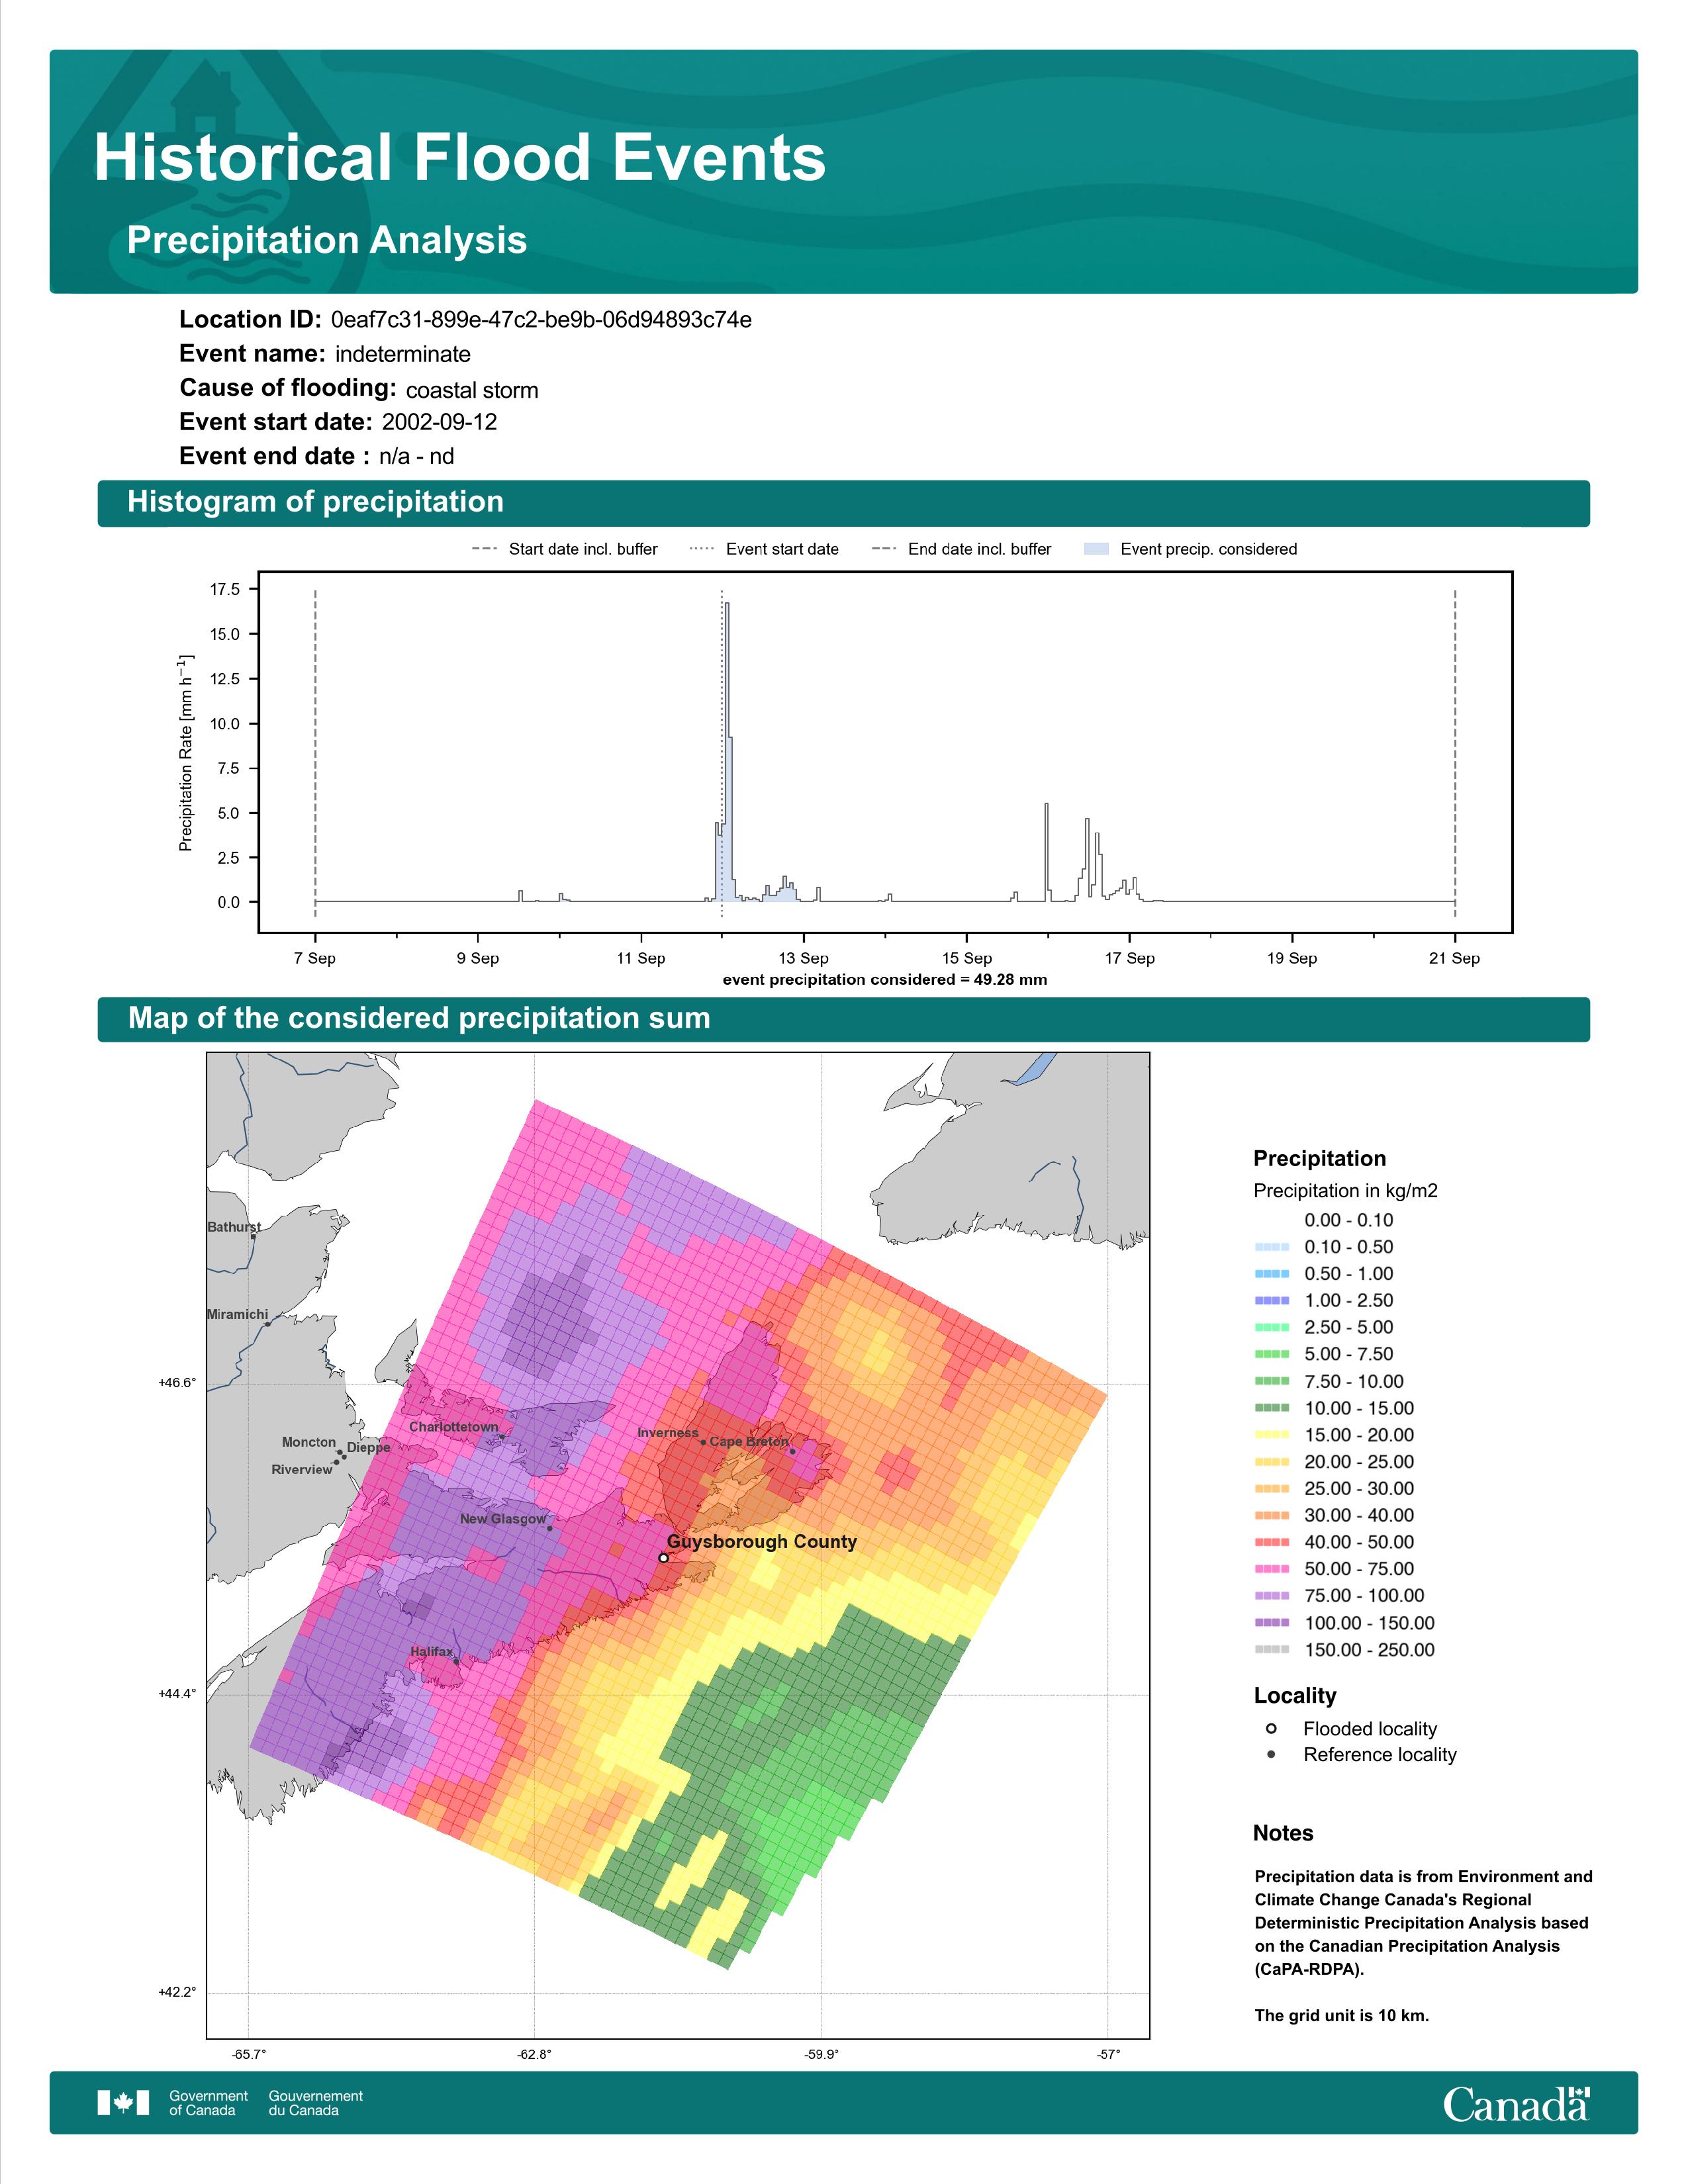The image size is (1688, 2184).
Task: Click the Dieppe label on the map
Action: coord(368,1448)
